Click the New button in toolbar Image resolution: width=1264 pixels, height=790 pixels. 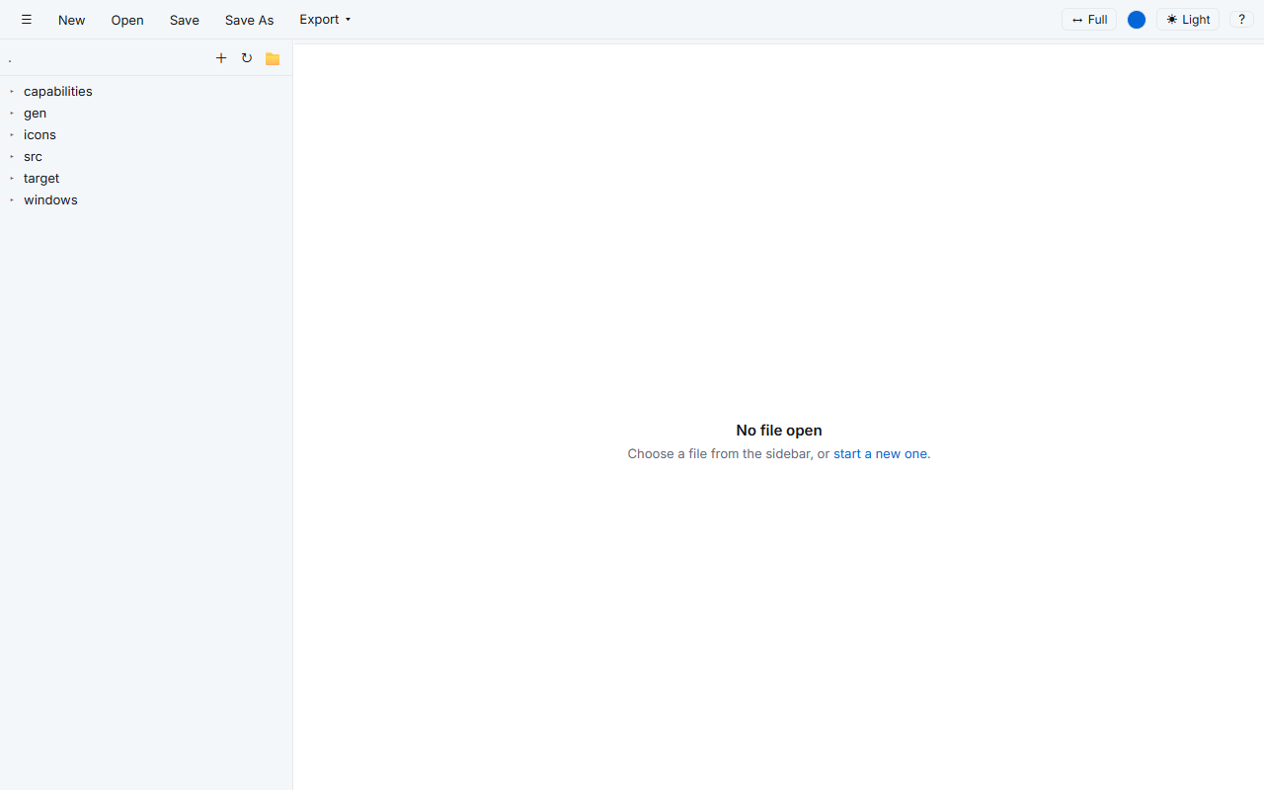71,20
